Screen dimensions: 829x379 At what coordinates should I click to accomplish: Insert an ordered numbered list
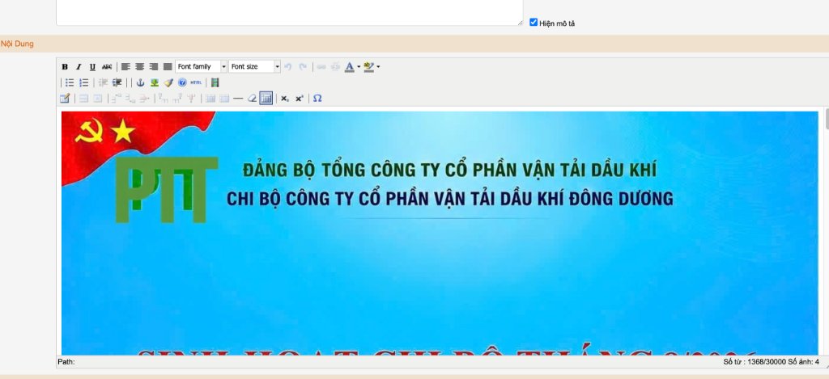coord(83,83)
